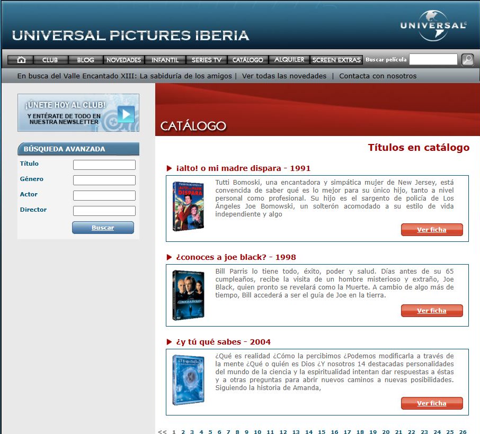Click Ver todas las novedades link

click(x=284, y=76)
